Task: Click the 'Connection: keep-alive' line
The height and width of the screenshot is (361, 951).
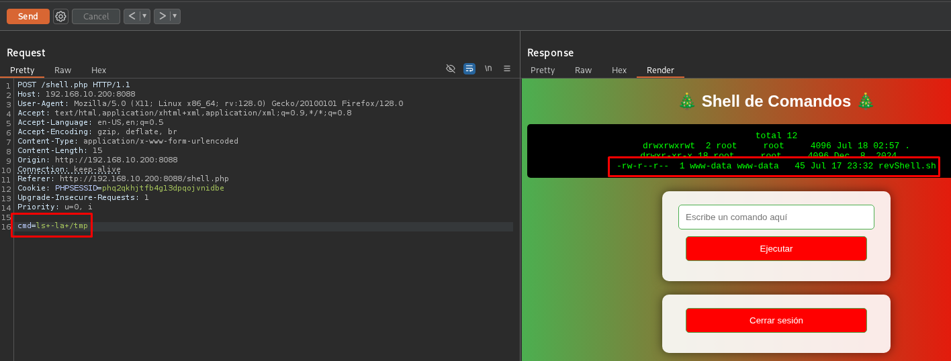Action: [69, 169]
